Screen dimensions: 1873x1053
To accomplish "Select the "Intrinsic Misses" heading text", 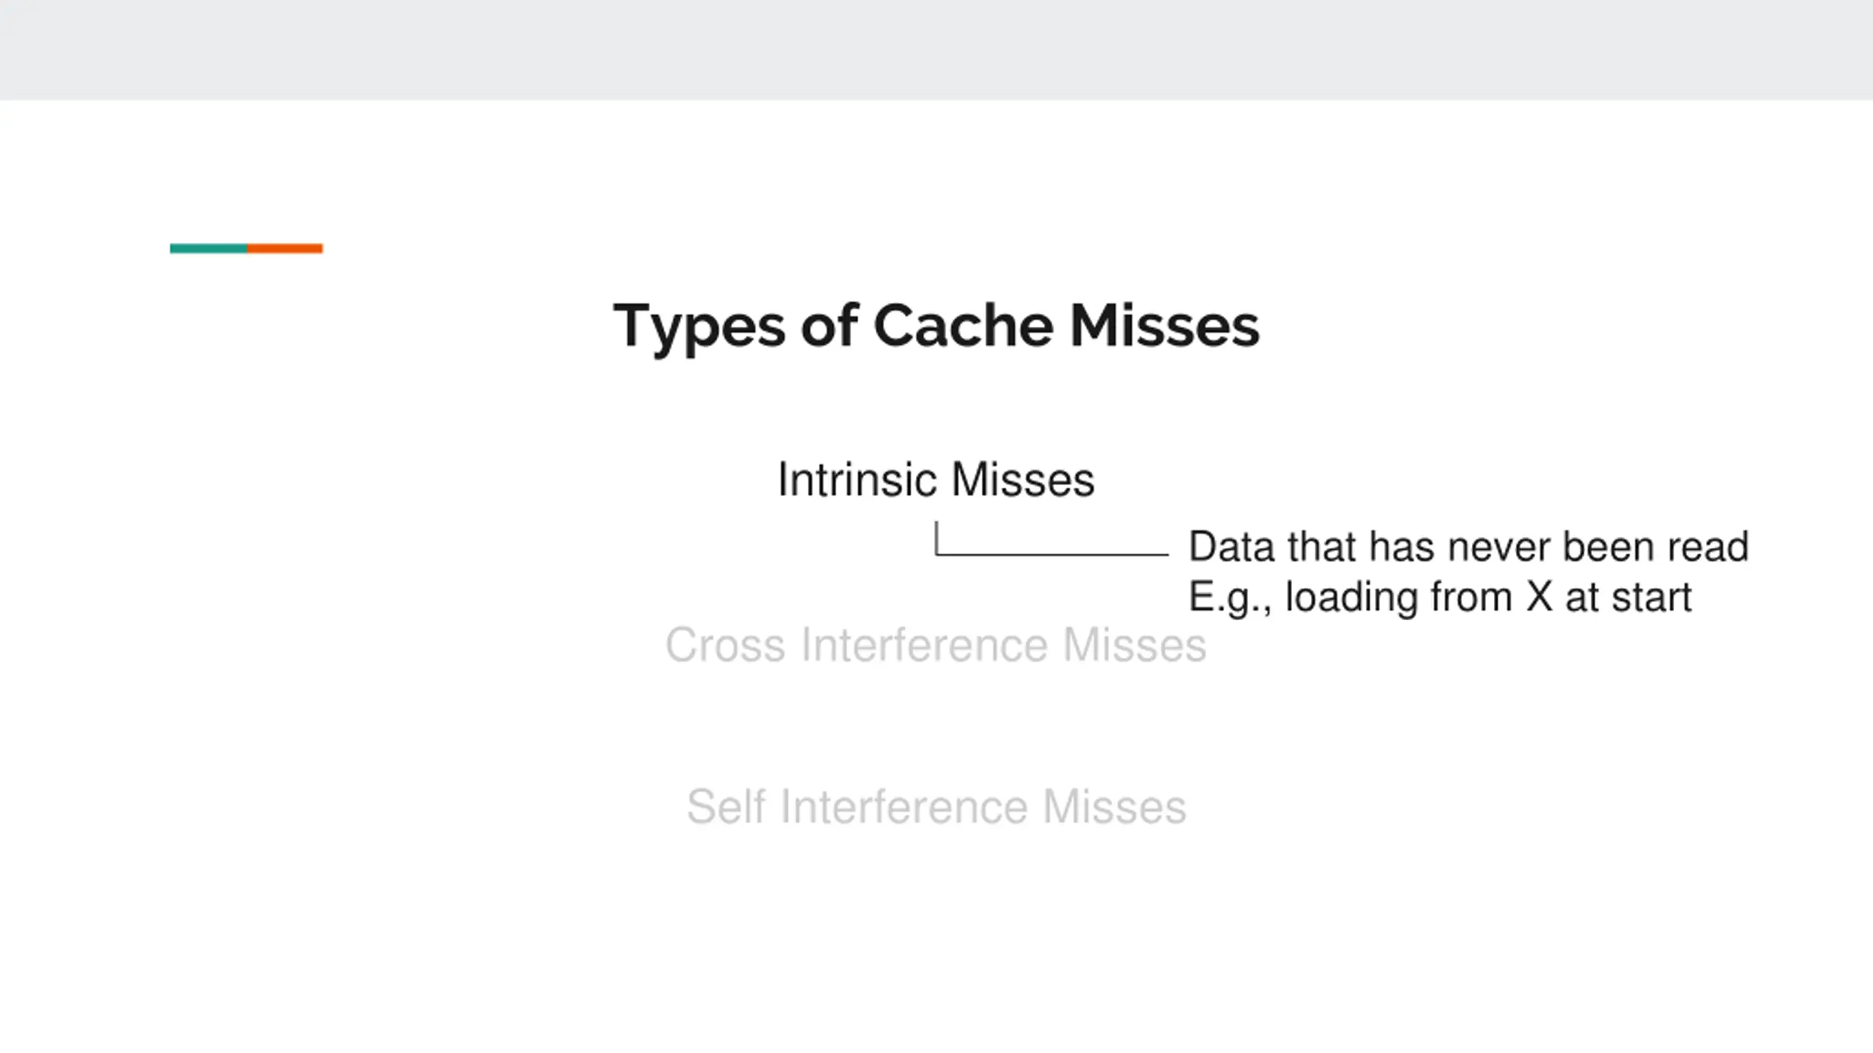I will point(936,480).
